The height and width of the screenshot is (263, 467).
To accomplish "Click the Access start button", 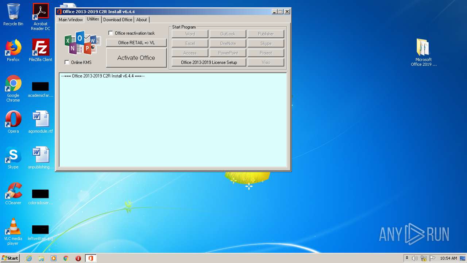I will pyautogui.click(x=190, y=53).
